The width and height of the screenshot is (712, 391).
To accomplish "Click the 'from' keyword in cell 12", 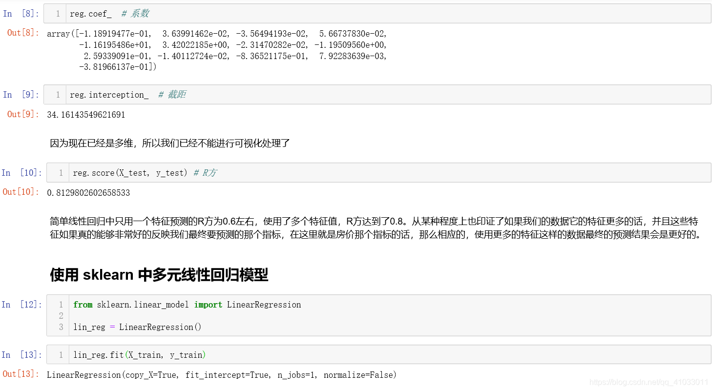I will [83, 305].
